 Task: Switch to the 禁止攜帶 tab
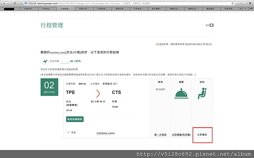pyautogui.click(x=157, y=9)
